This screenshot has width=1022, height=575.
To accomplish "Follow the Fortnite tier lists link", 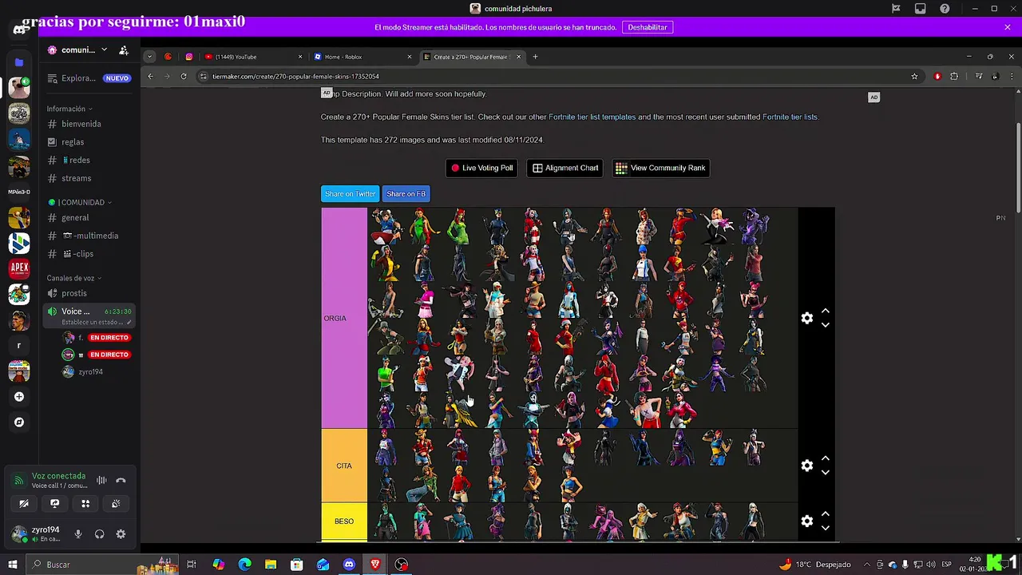I will pyautogui.click(x=790, y=117).
